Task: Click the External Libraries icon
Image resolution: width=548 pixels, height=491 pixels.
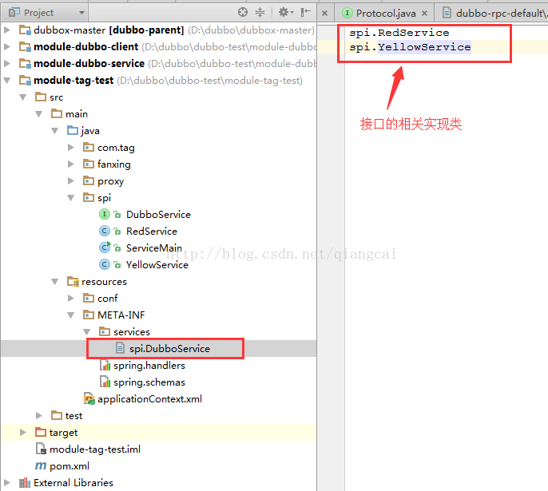Action: click(25, 483)
